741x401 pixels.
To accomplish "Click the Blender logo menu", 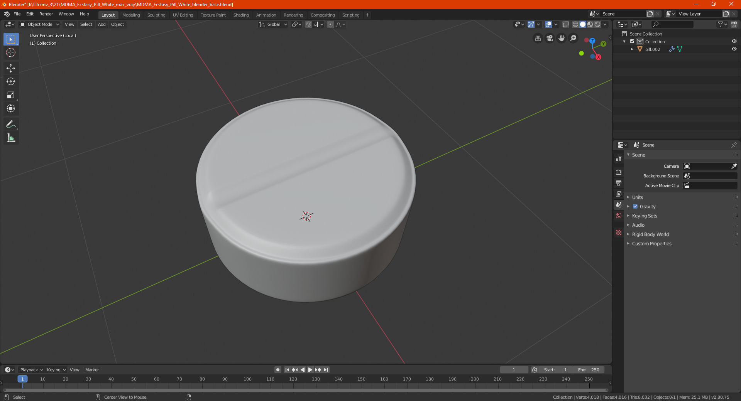I will [7, 14].
